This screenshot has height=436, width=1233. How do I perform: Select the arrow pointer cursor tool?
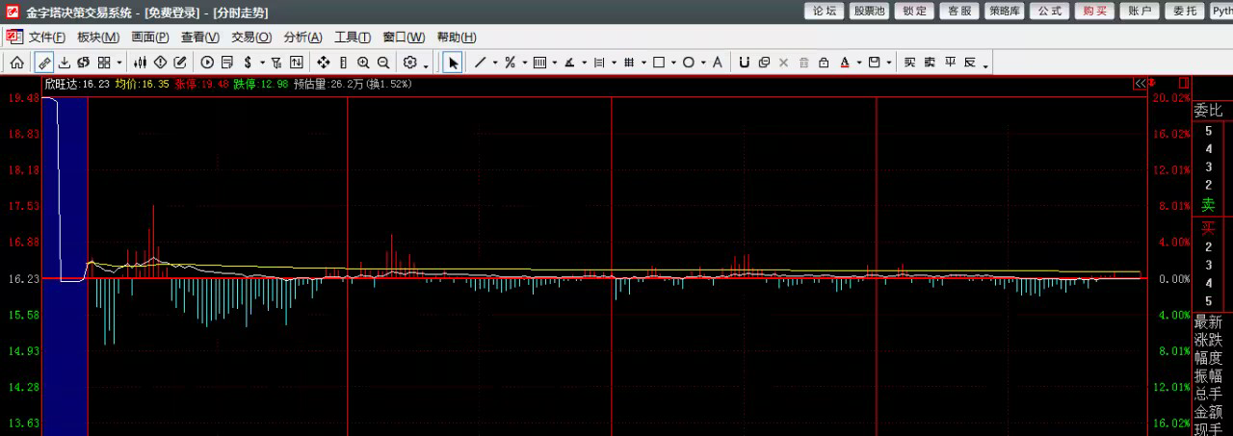click(x=453, y=63)
